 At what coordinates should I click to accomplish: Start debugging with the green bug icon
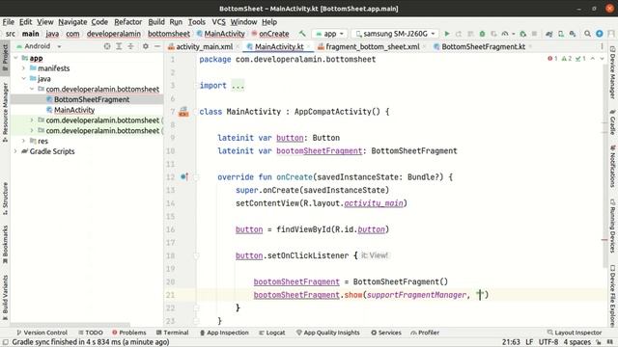[x=482, y=34]
